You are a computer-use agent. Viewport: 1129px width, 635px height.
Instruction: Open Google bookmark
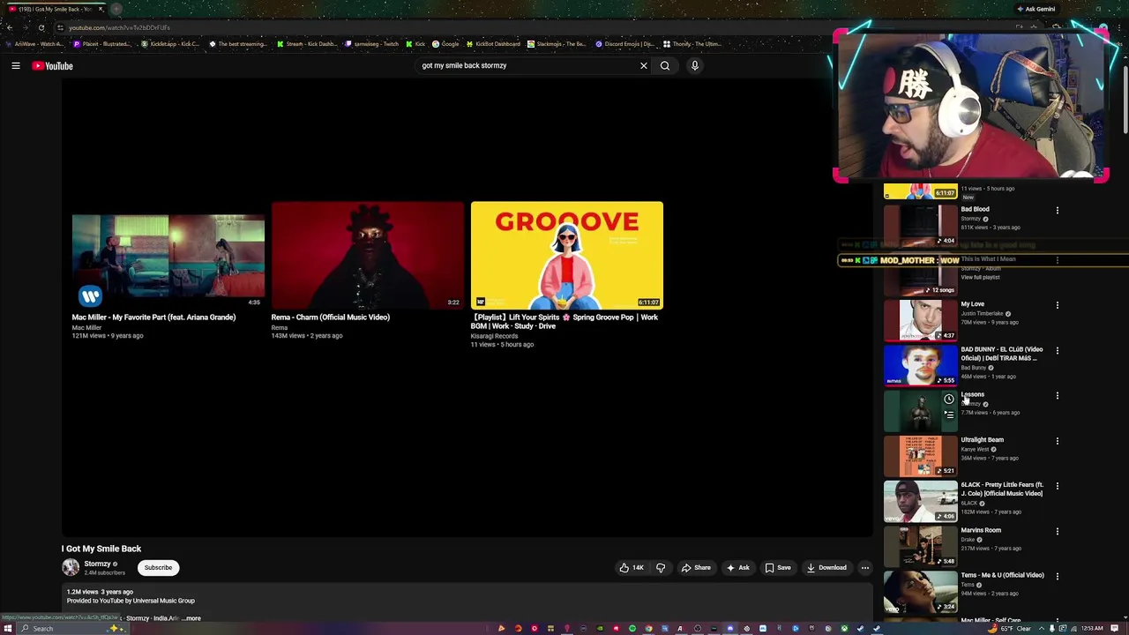445,44
